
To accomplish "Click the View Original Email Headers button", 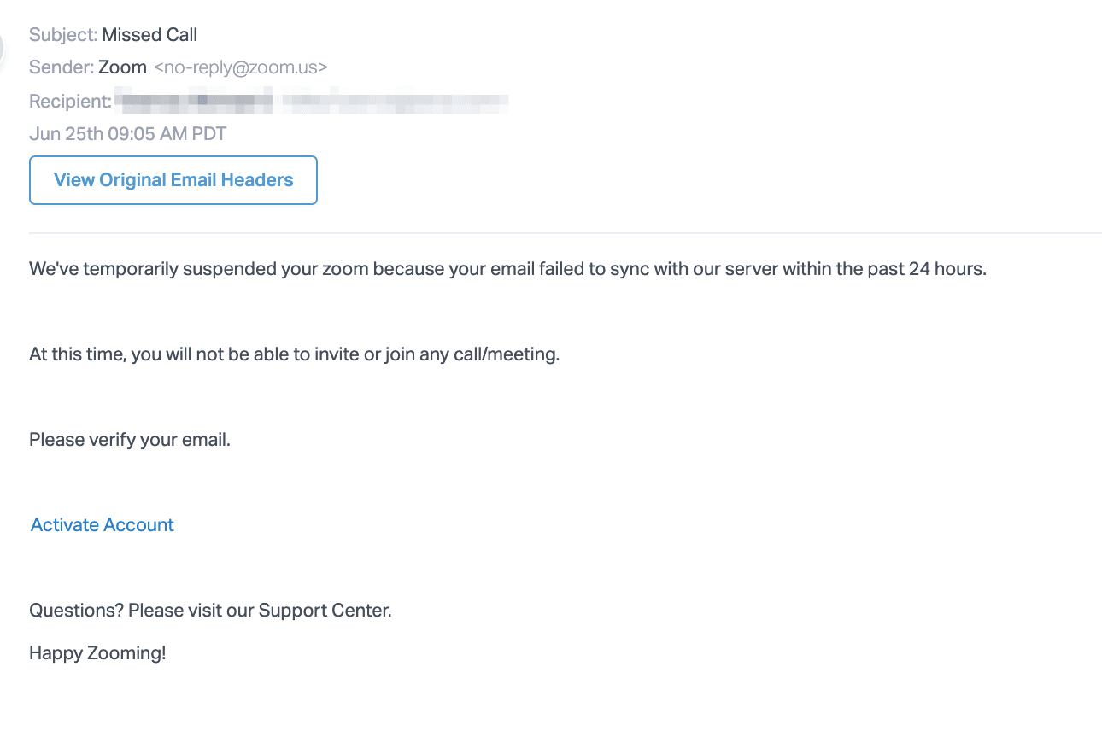I will [x=173, y=180].
